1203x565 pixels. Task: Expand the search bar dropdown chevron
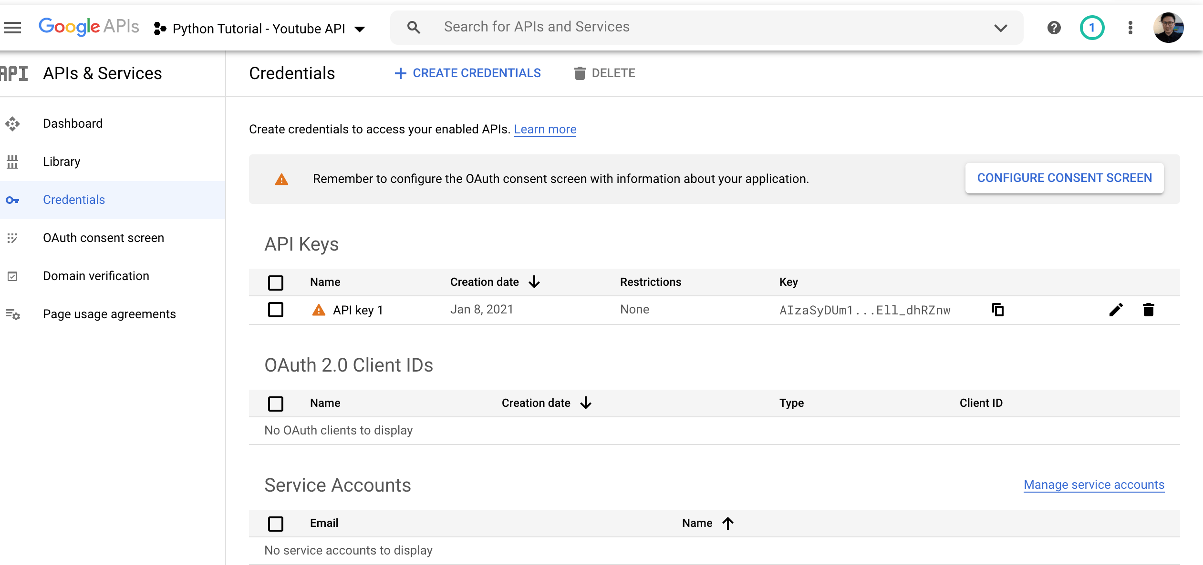(1000, 28)
